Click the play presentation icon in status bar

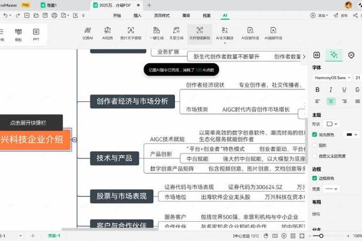tap(284, 236)
